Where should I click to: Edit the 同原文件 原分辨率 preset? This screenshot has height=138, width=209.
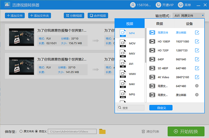click(x=197, y=32)
